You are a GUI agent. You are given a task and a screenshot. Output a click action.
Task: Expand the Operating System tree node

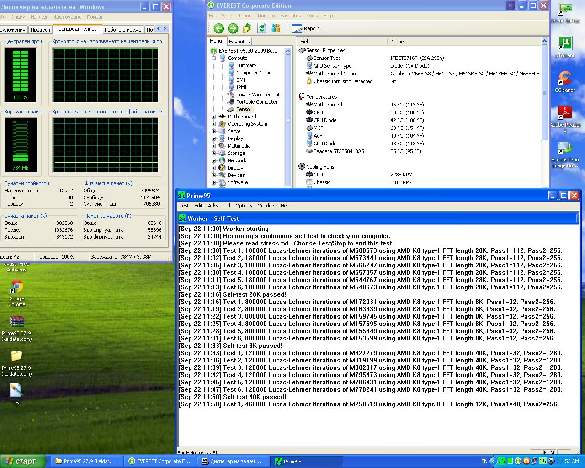click(x=213, y=124)
